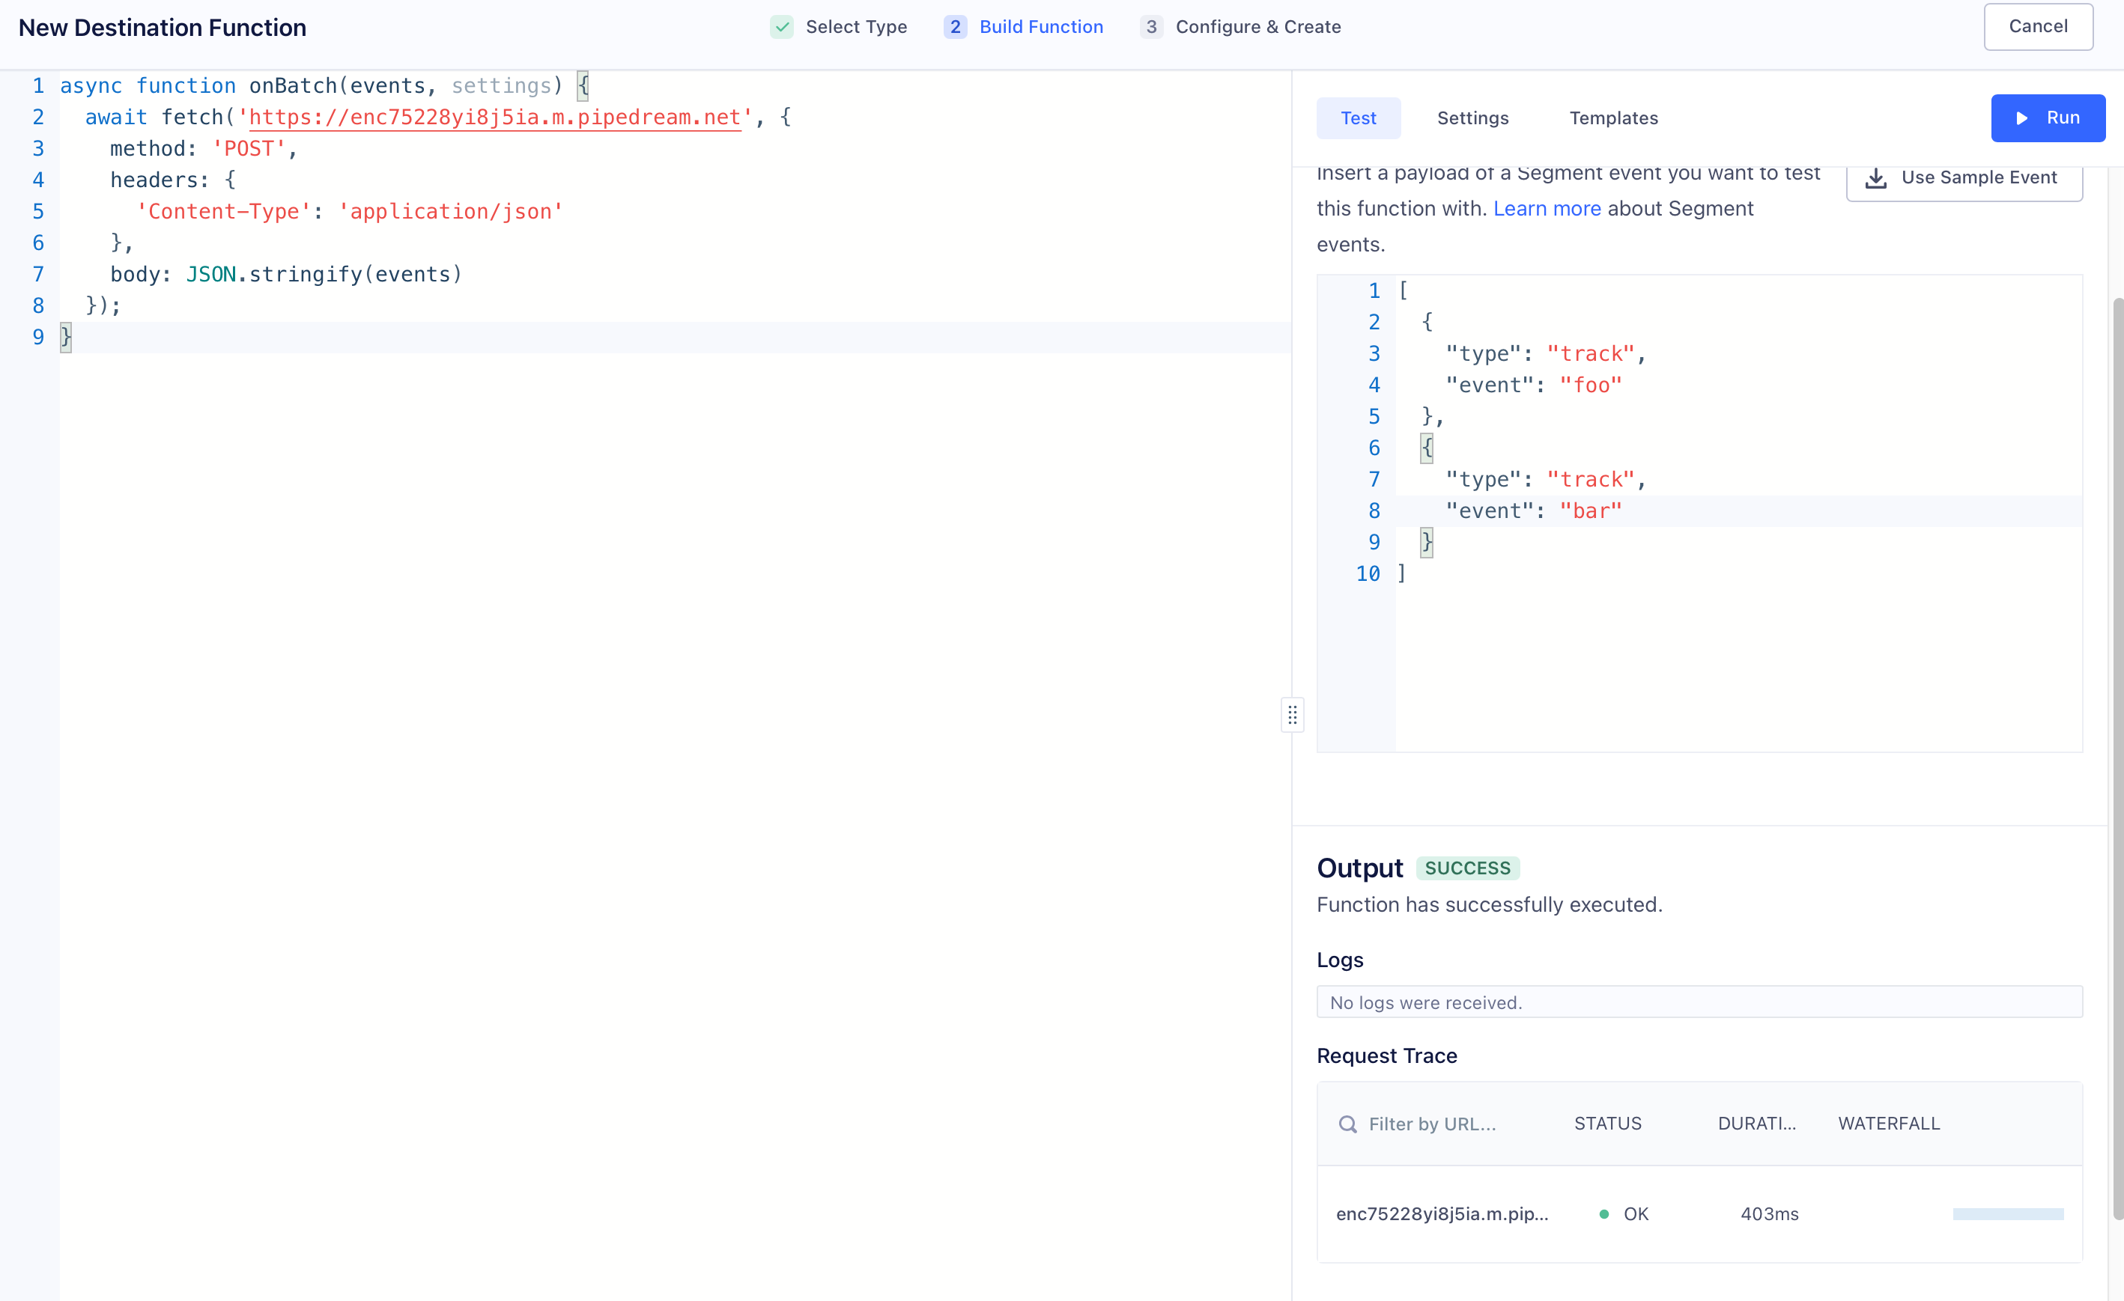The image size is (2124, 1301).
Task: Click the numbered badge 3 for Configure & Create
Action: coord(1151,27)
